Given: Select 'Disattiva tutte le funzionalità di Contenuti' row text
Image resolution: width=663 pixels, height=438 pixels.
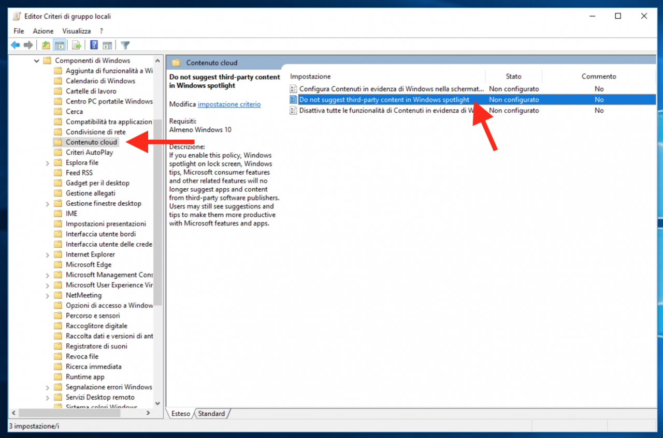Looking at the screenshot, I should [387, 110].
